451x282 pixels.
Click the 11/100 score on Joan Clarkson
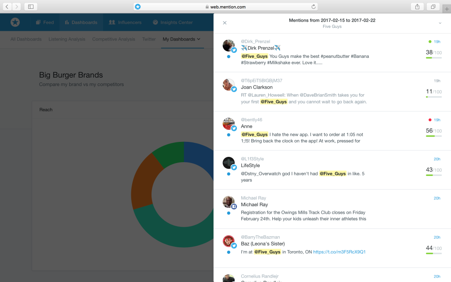pos(434,92)
